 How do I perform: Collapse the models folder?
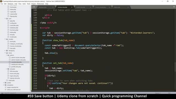point(5,39)
